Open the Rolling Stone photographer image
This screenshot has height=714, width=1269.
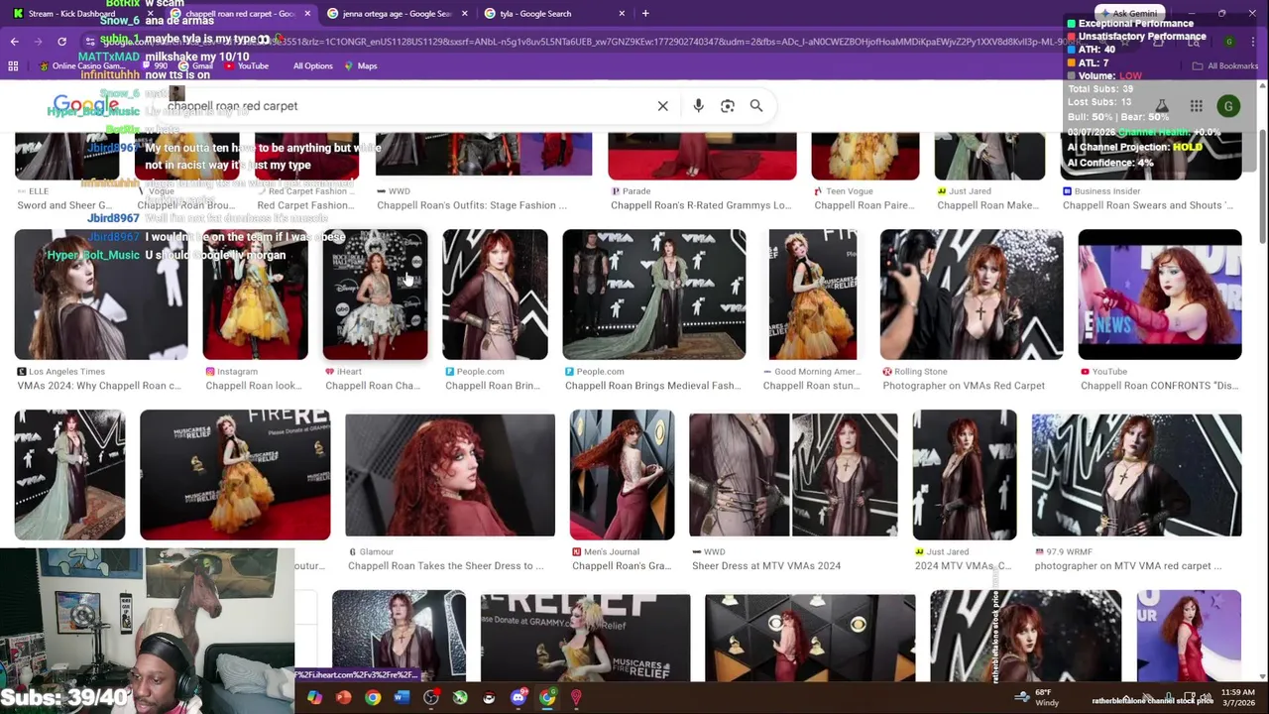click(972, 295)
